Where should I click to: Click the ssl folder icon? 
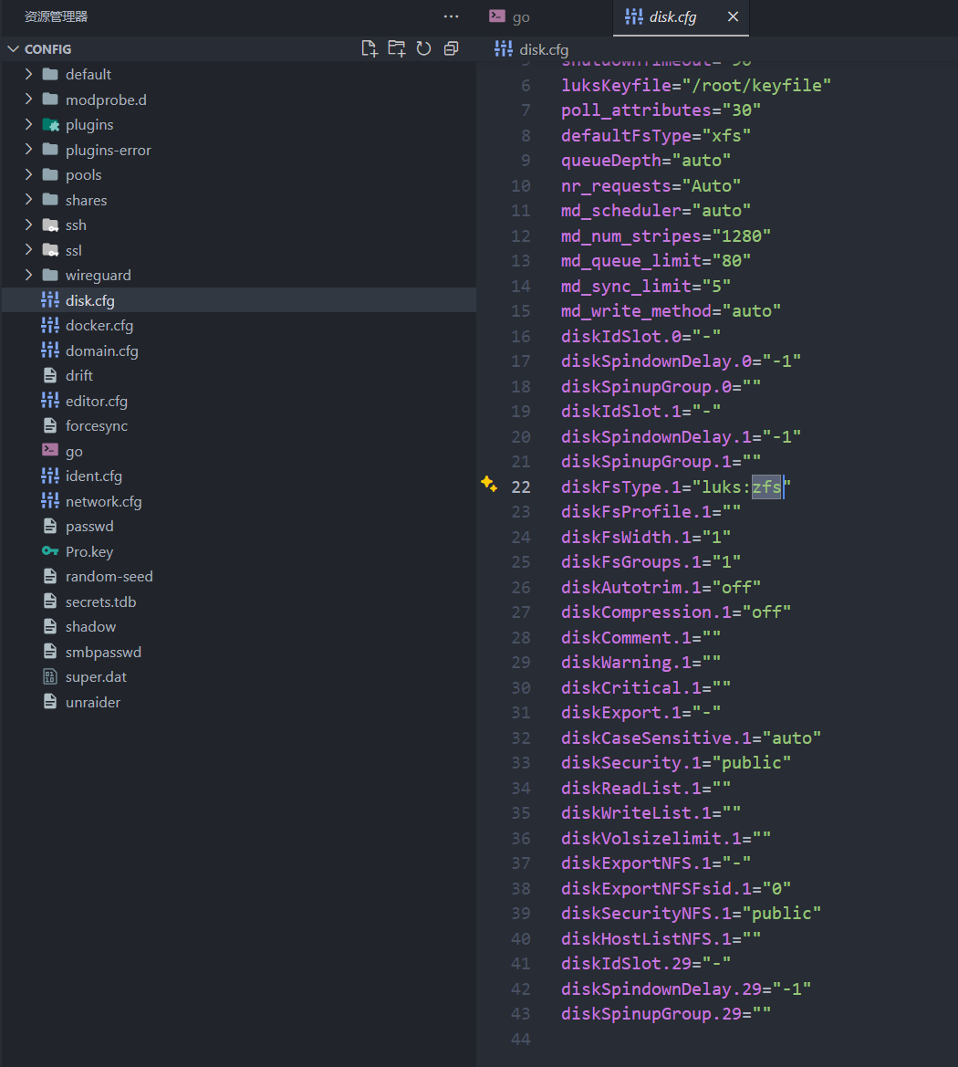(x=50, y=250)
